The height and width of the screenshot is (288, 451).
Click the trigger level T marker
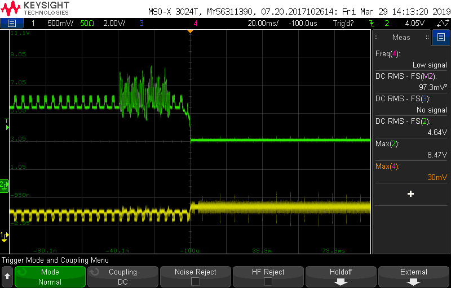pyautogui.click(x=7, y=125)
